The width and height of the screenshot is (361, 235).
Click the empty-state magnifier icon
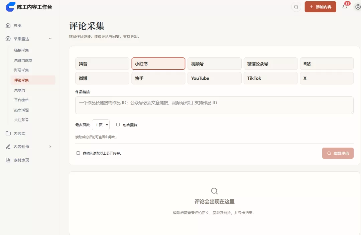tap(214, 191)
